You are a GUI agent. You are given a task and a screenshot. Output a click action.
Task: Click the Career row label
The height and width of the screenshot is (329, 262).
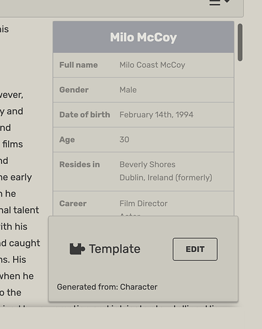[x=72, y=203]
